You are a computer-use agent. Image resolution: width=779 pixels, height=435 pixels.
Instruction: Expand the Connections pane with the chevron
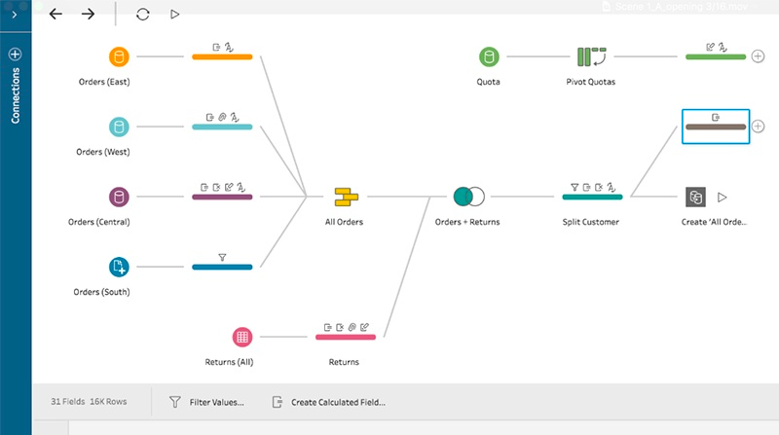pyautogui.click(x=15, y=15)
